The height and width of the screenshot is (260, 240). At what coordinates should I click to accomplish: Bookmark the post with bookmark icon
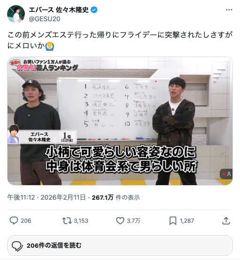[173, 221]
